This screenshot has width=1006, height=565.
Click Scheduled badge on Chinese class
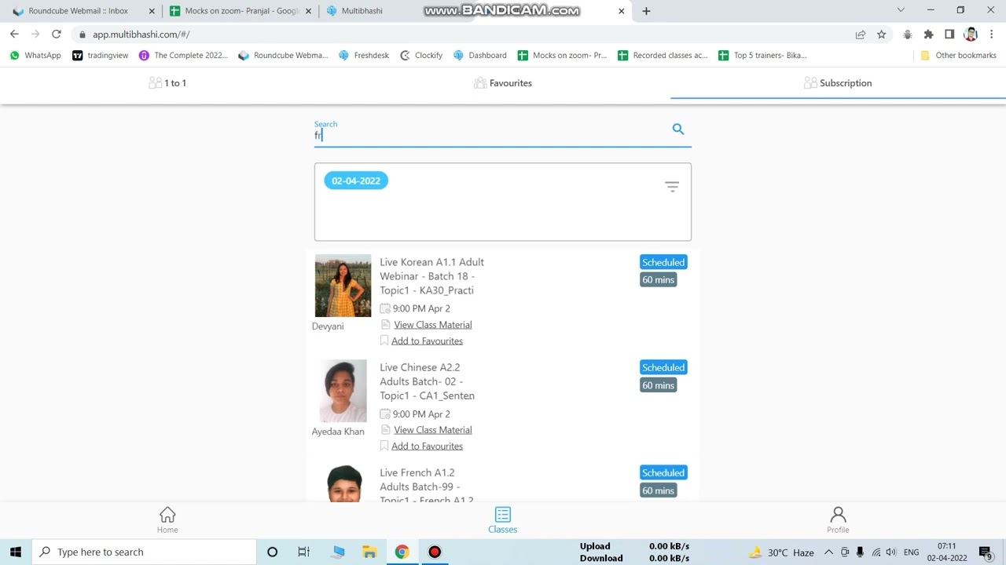pyautogui.click(x=663, y=368)
